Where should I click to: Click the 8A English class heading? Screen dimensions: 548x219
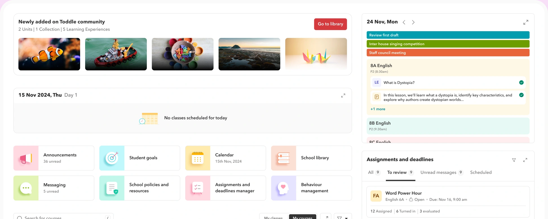(x=381, y=65)
